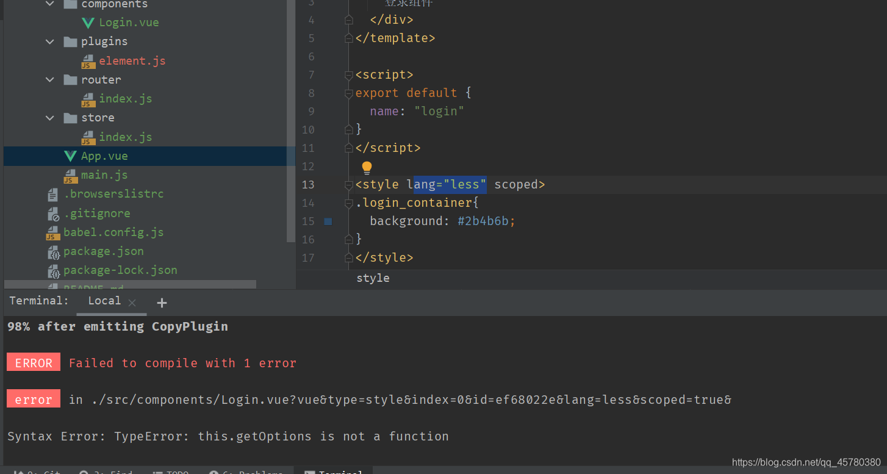Fold the export default block at line 8
This screenshot has height=474, width=887.
(x=349, y=93)
